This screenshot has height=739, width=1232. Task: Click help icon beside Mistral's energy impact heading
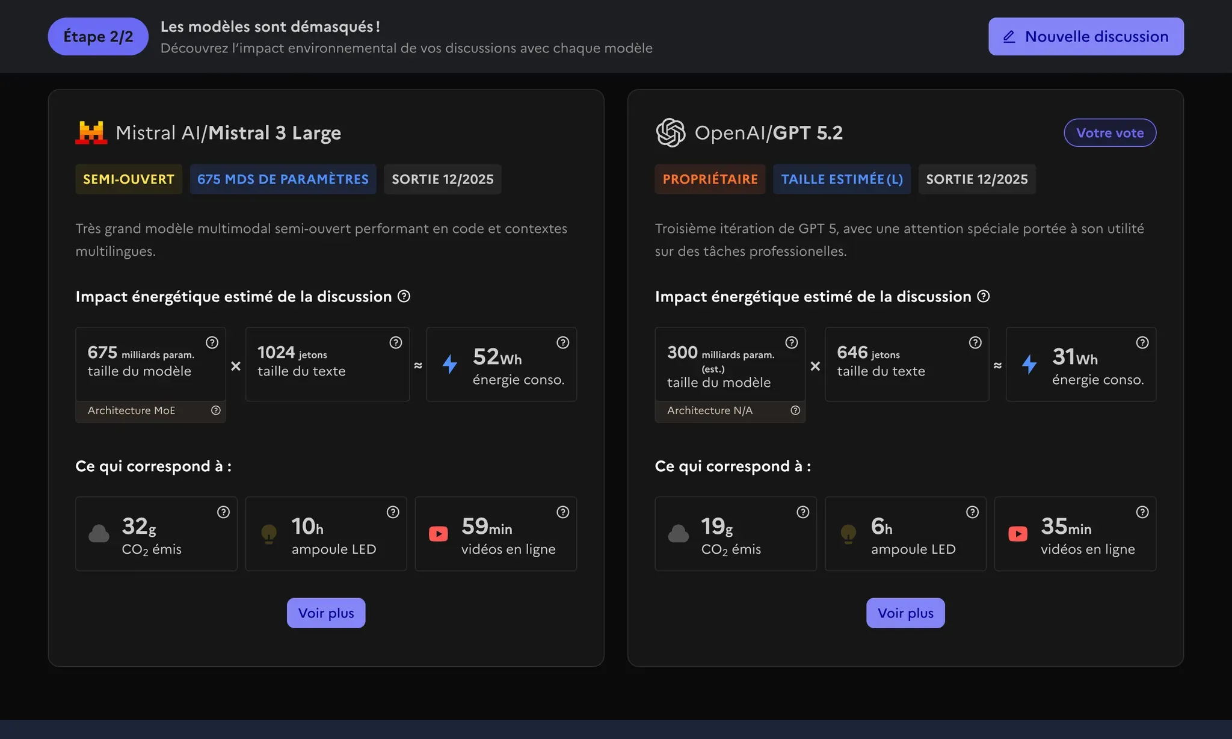(404, 296)
